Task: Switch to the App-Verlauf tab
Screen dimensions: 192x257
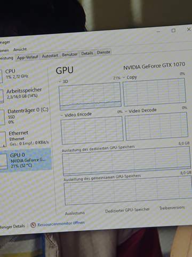Action: [x=27, y=57]
